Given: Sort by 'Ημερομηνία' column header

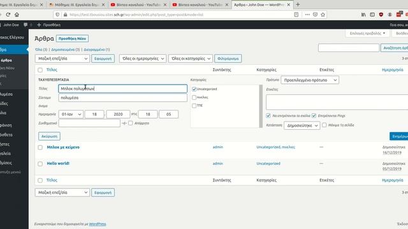Looking at the screenshot, I should [393, 69].
